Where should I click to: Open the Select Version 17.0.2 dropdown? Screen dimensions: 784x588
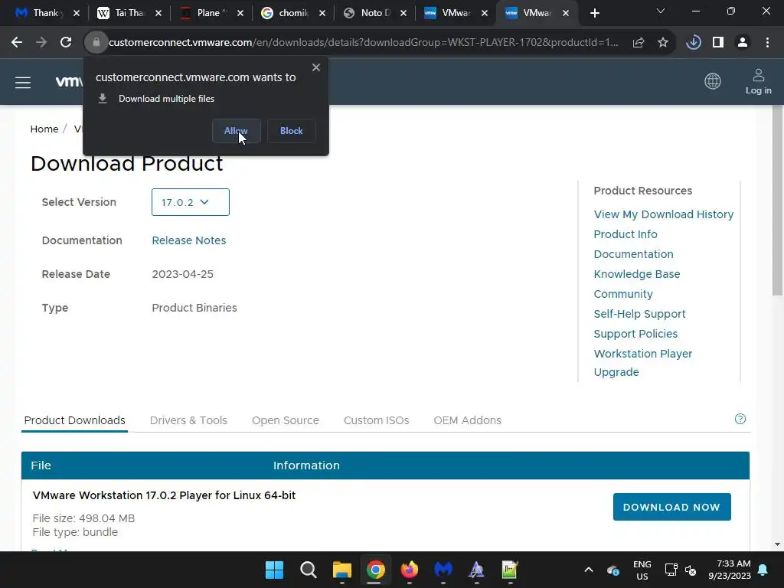191,202
